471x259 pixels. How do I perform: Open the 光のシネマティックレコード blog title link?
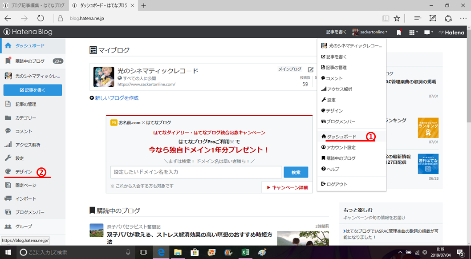pyautogui.click(x=158, y=71)
